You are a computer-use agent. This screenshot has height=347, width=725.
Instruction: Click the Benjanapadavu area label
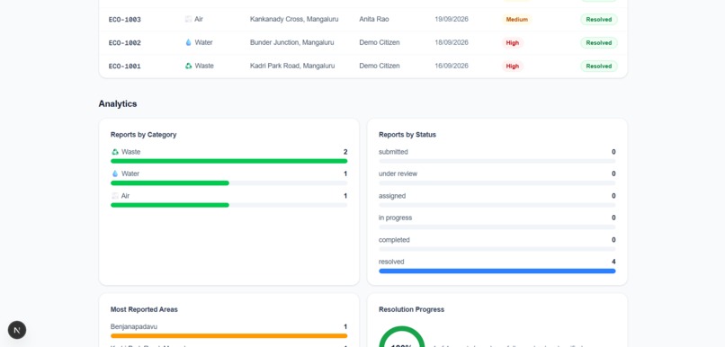pos(134,326)
